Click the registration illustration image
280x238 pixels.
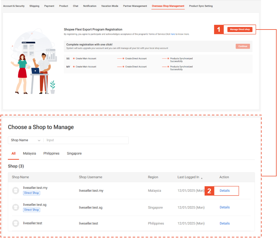click(34, 61)
